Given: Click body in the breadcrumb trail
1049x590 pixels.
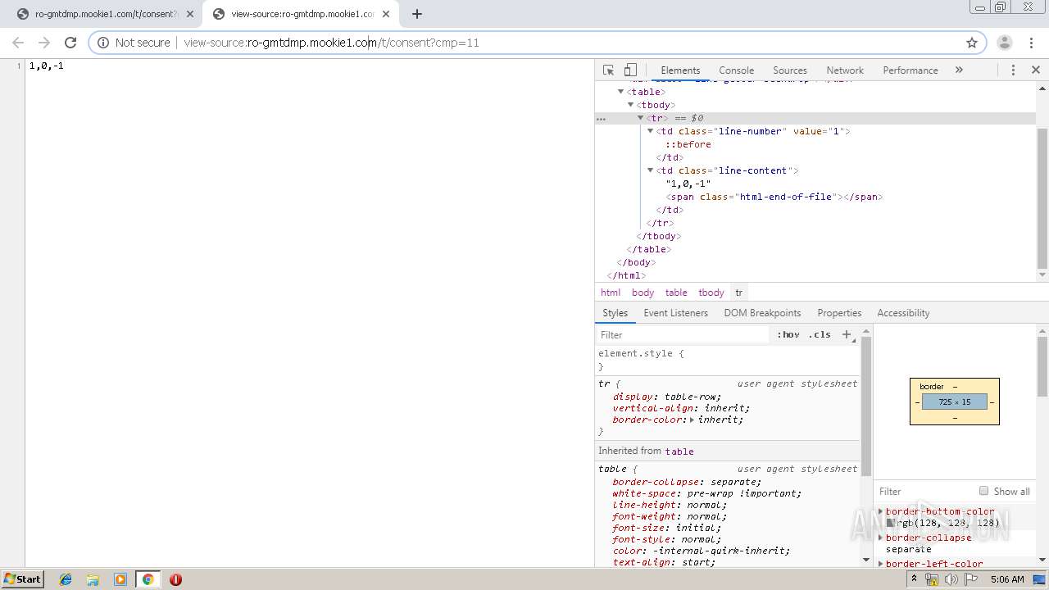Looking at the screenshot, I should point(643,293).
